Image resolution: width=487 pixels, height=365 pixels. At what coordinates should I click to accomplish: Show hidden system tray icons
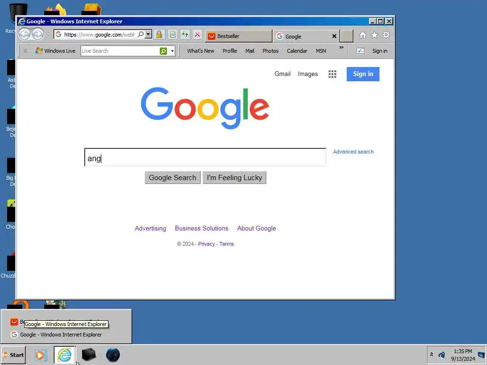(431, 355)
